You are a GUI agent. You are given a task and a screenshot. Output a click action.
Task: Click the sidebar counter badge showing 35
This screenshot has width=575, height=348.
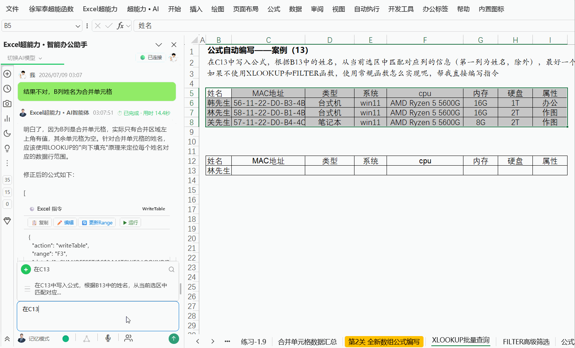(7, 180)
